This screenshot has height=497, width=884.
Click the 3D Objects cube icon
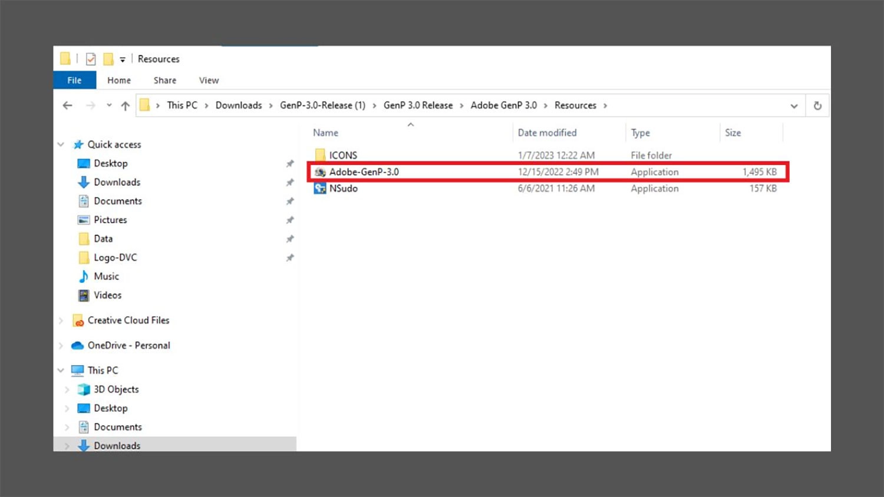point(84,389)
